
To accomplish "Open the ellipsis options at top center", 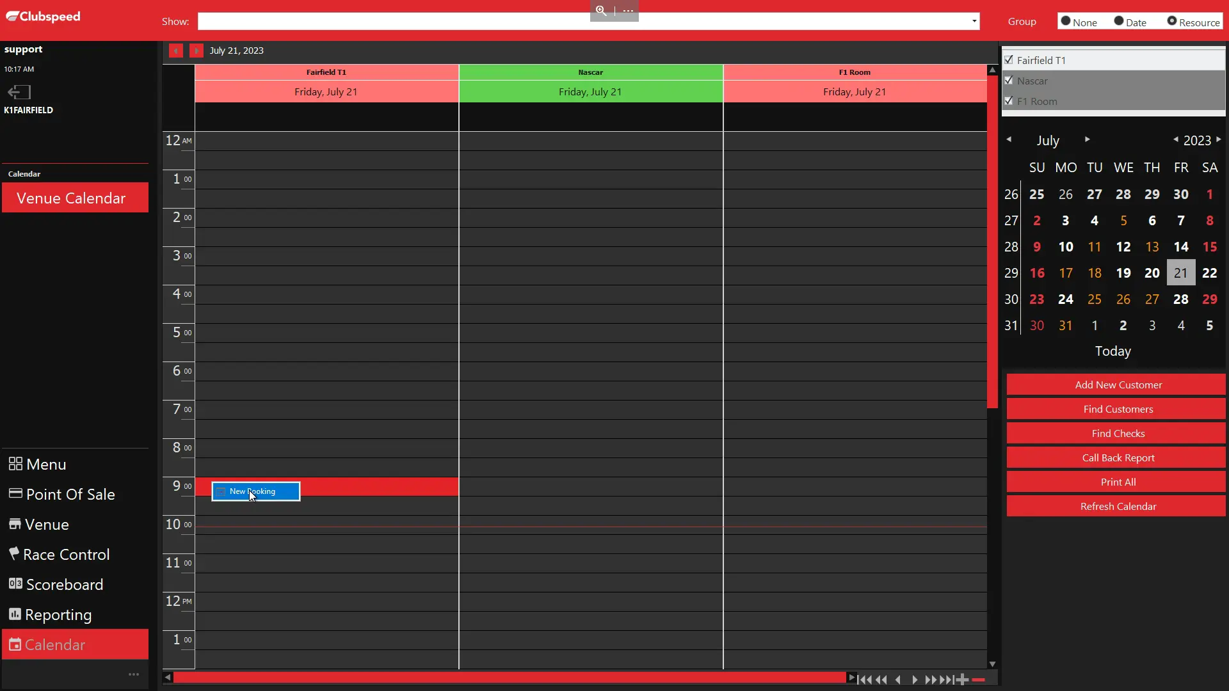I will coord(628,10).
